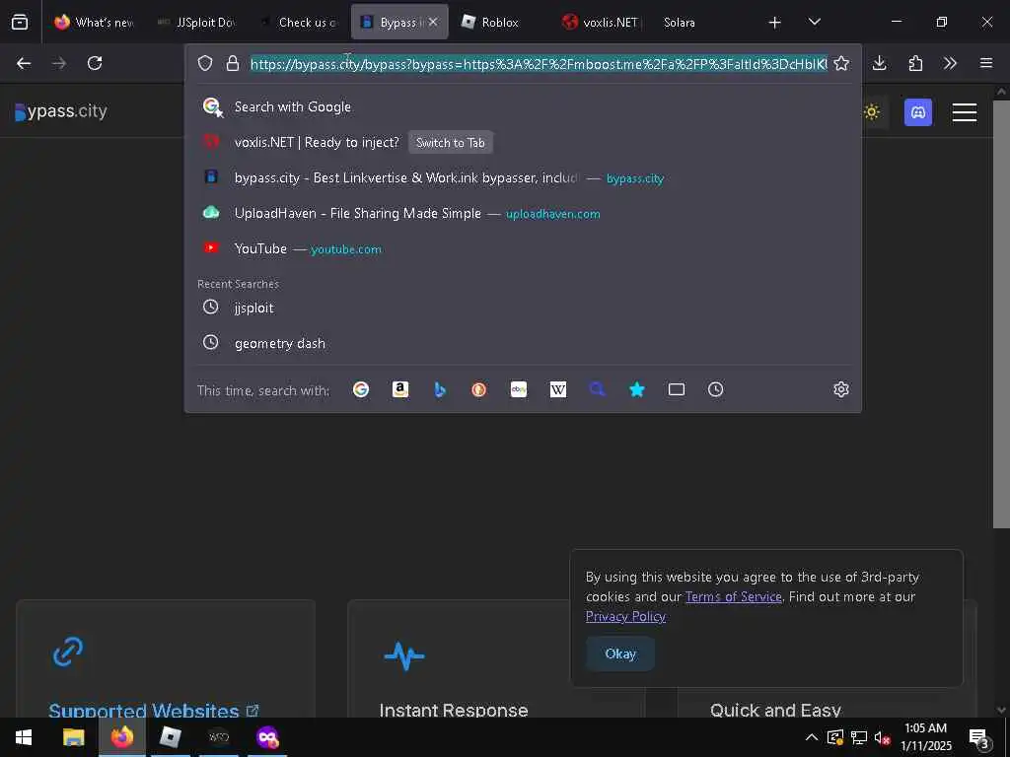Open Privacy Policy link

tap(625, 617)
